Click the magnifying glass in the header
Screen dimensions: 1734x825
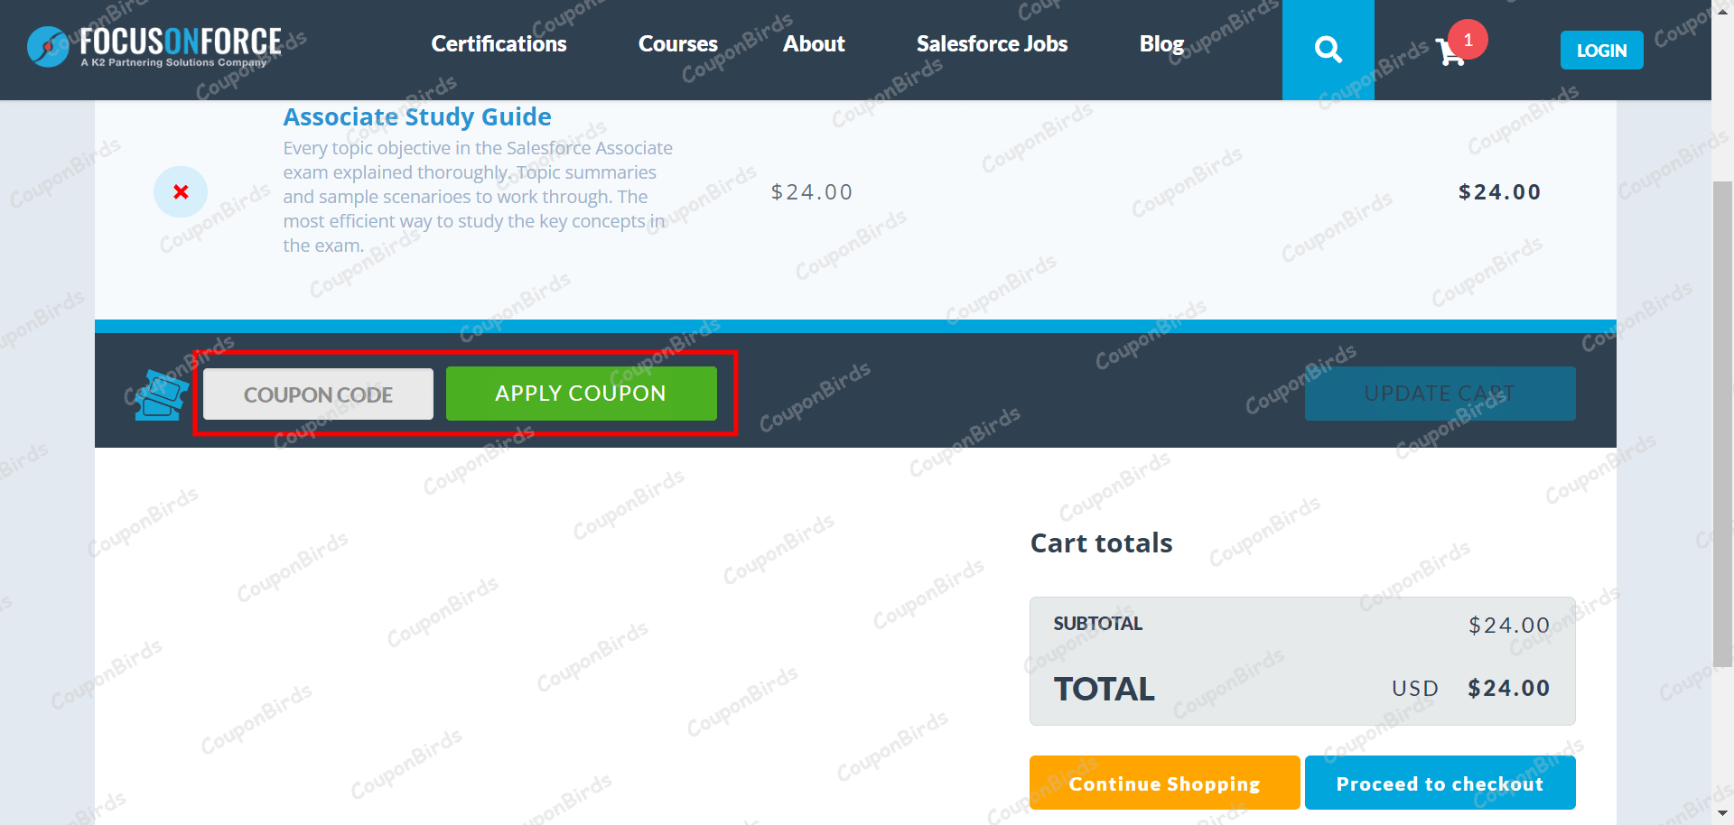pyautogui.click(x=1328, y=49)
